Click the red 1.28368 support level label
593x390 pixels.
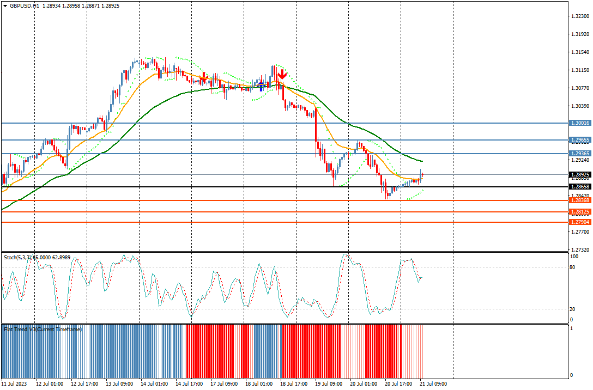tap(580, 200)
